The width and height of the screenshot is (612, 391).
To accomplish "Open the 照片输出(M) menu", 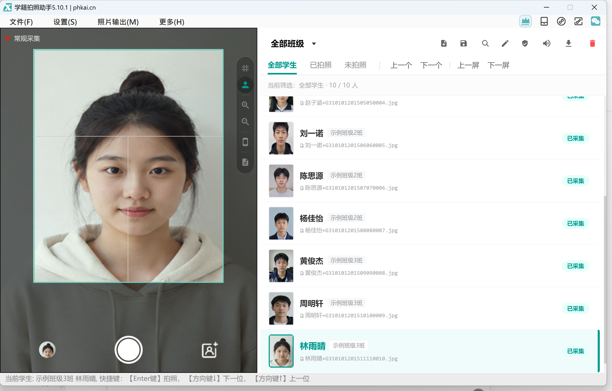I will (x=118, y=22).
